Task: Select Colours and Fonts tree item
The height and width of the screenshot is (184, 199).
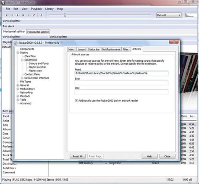Action: click(x=39, y=63)
